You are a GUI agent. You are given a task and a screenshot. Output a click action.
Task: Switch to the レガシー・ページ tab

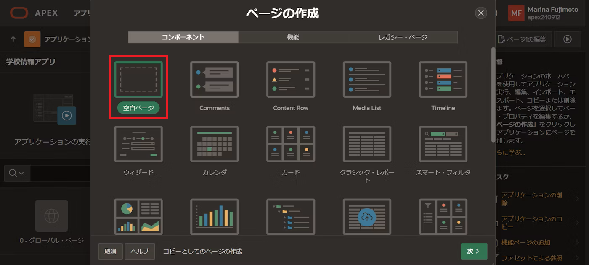click(x=403, y=37)
